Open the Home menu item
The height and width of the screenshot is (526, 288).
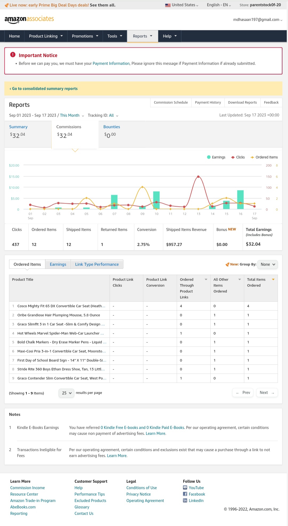point(14,36)
